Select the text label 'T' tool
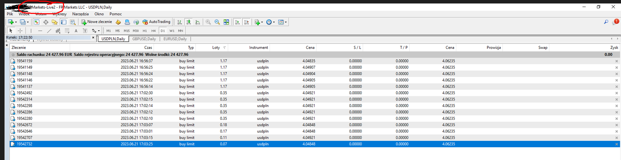The height and width of the screenshot is (160, 621). point(85,31)
